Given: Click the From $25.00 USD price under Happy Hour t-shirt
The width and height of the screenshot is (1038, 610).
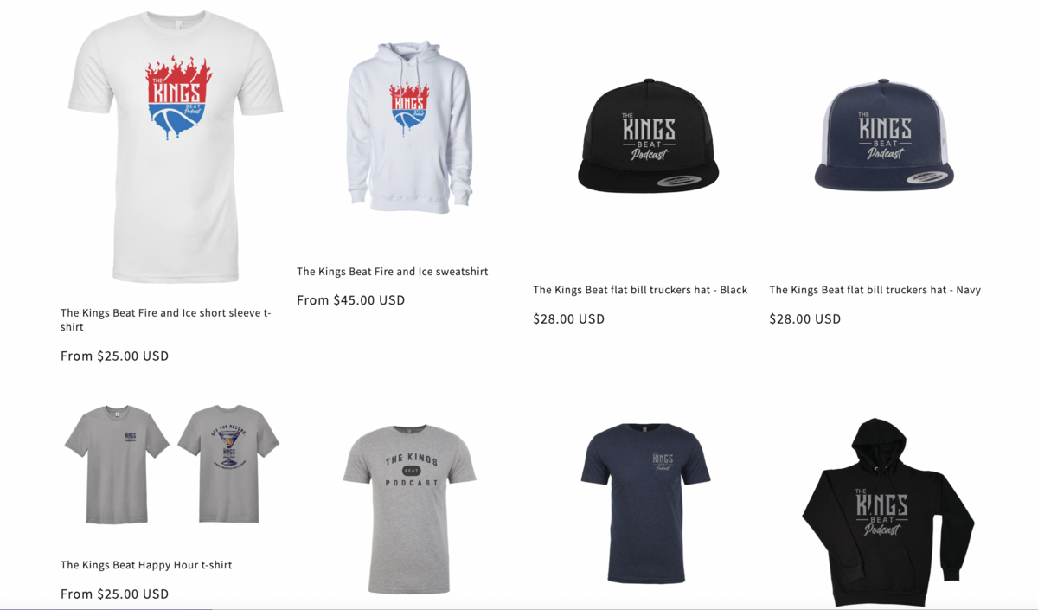Looking at the screenshot, I should [114, 594].
